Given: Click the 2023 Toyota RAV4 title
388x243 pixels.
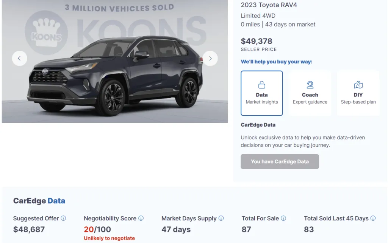Looking at the screenshot, I should [269, 5].
